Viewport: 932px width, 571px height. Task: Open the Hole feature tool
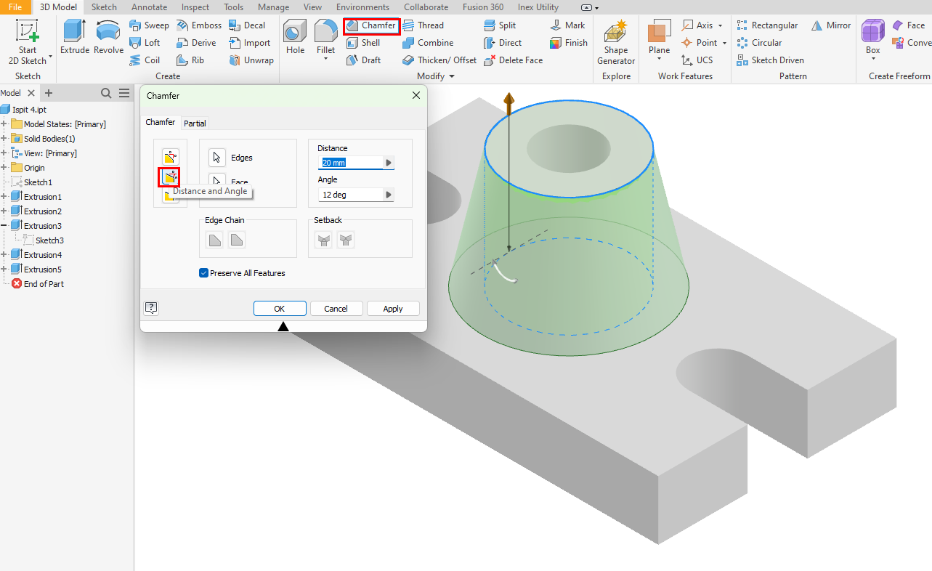tap(295, 37)
